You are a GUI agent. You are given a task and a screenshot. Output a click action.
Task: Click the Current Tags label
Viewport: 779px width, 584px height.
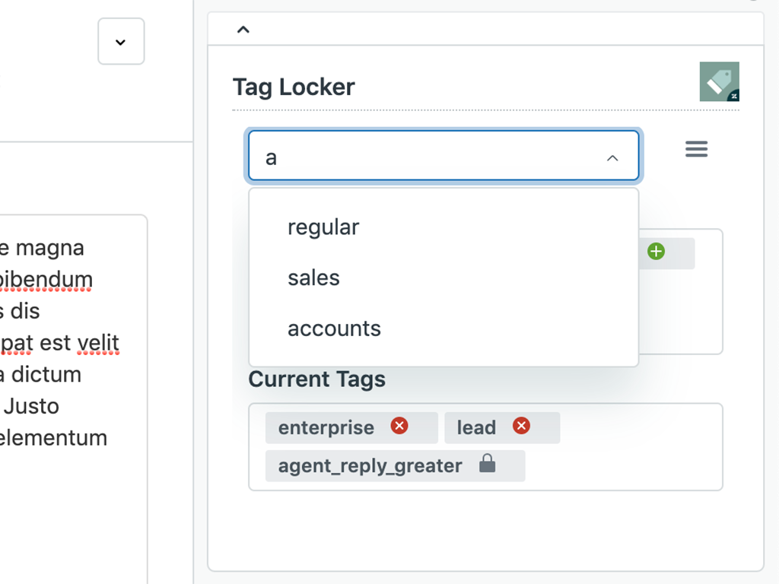tap(317, 379)
